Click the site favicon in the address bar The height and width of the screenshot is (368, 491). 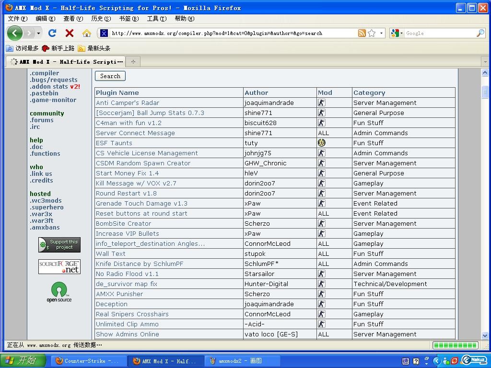point(104,33)
